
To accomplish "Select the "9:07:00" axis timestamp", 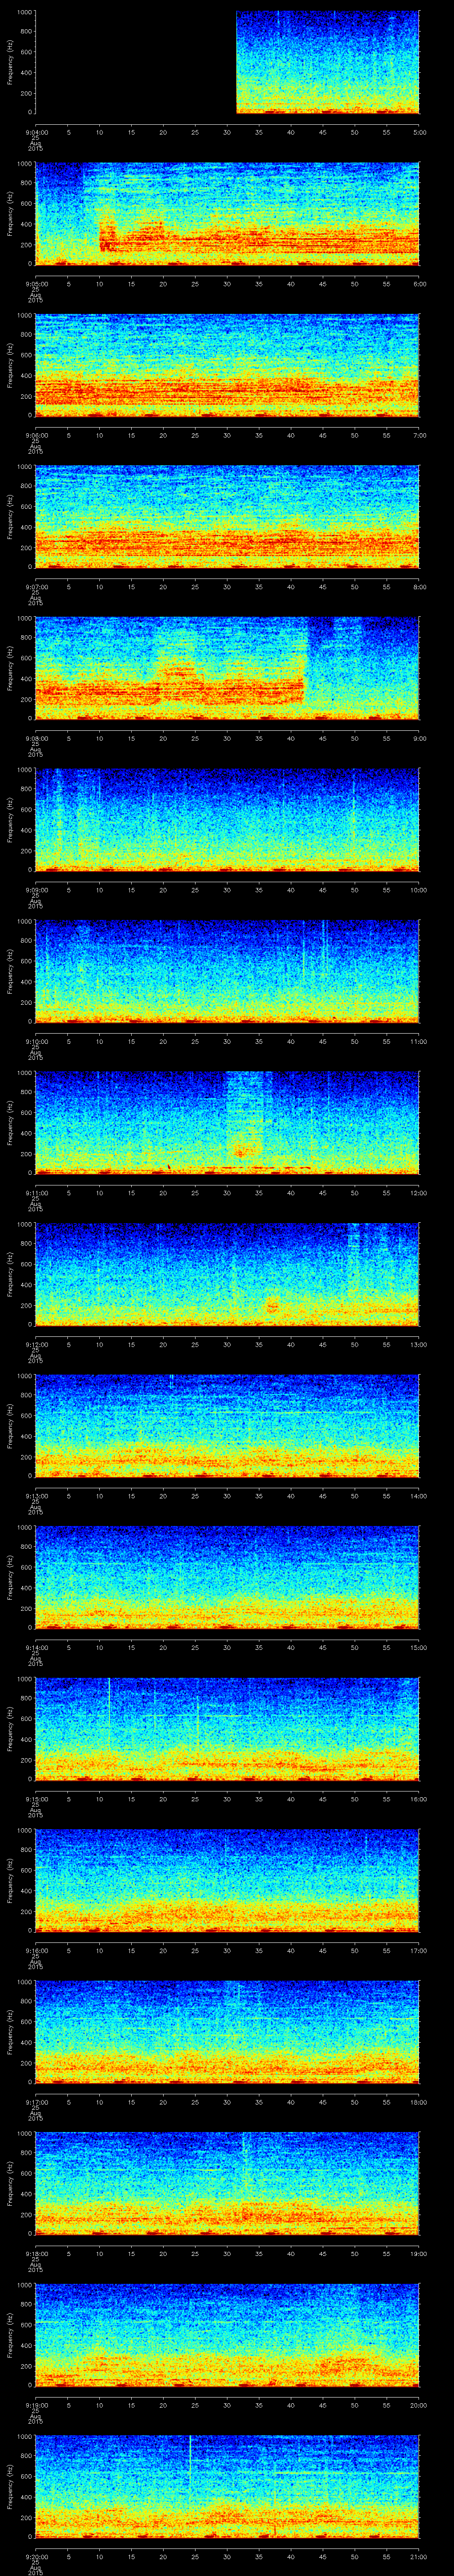I will [36, 586].
